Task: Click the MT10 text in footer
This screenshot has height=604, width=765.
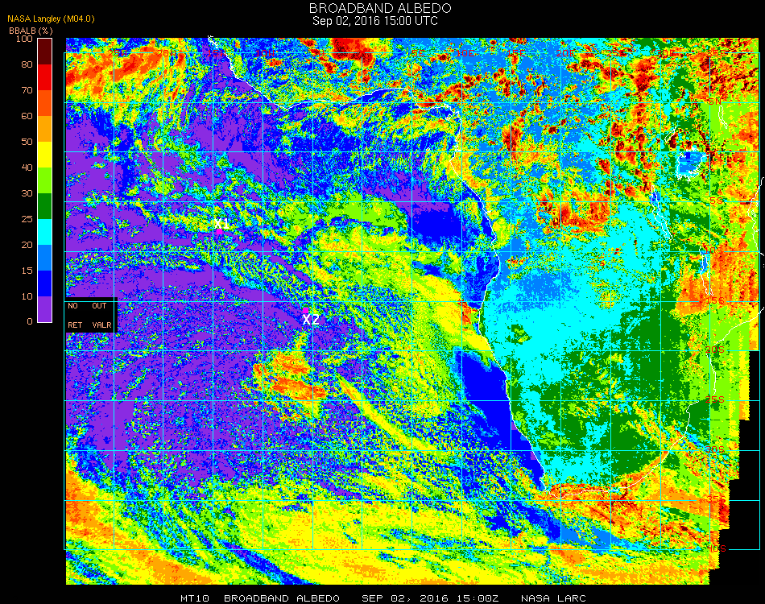Action: (x=195, y=598)
